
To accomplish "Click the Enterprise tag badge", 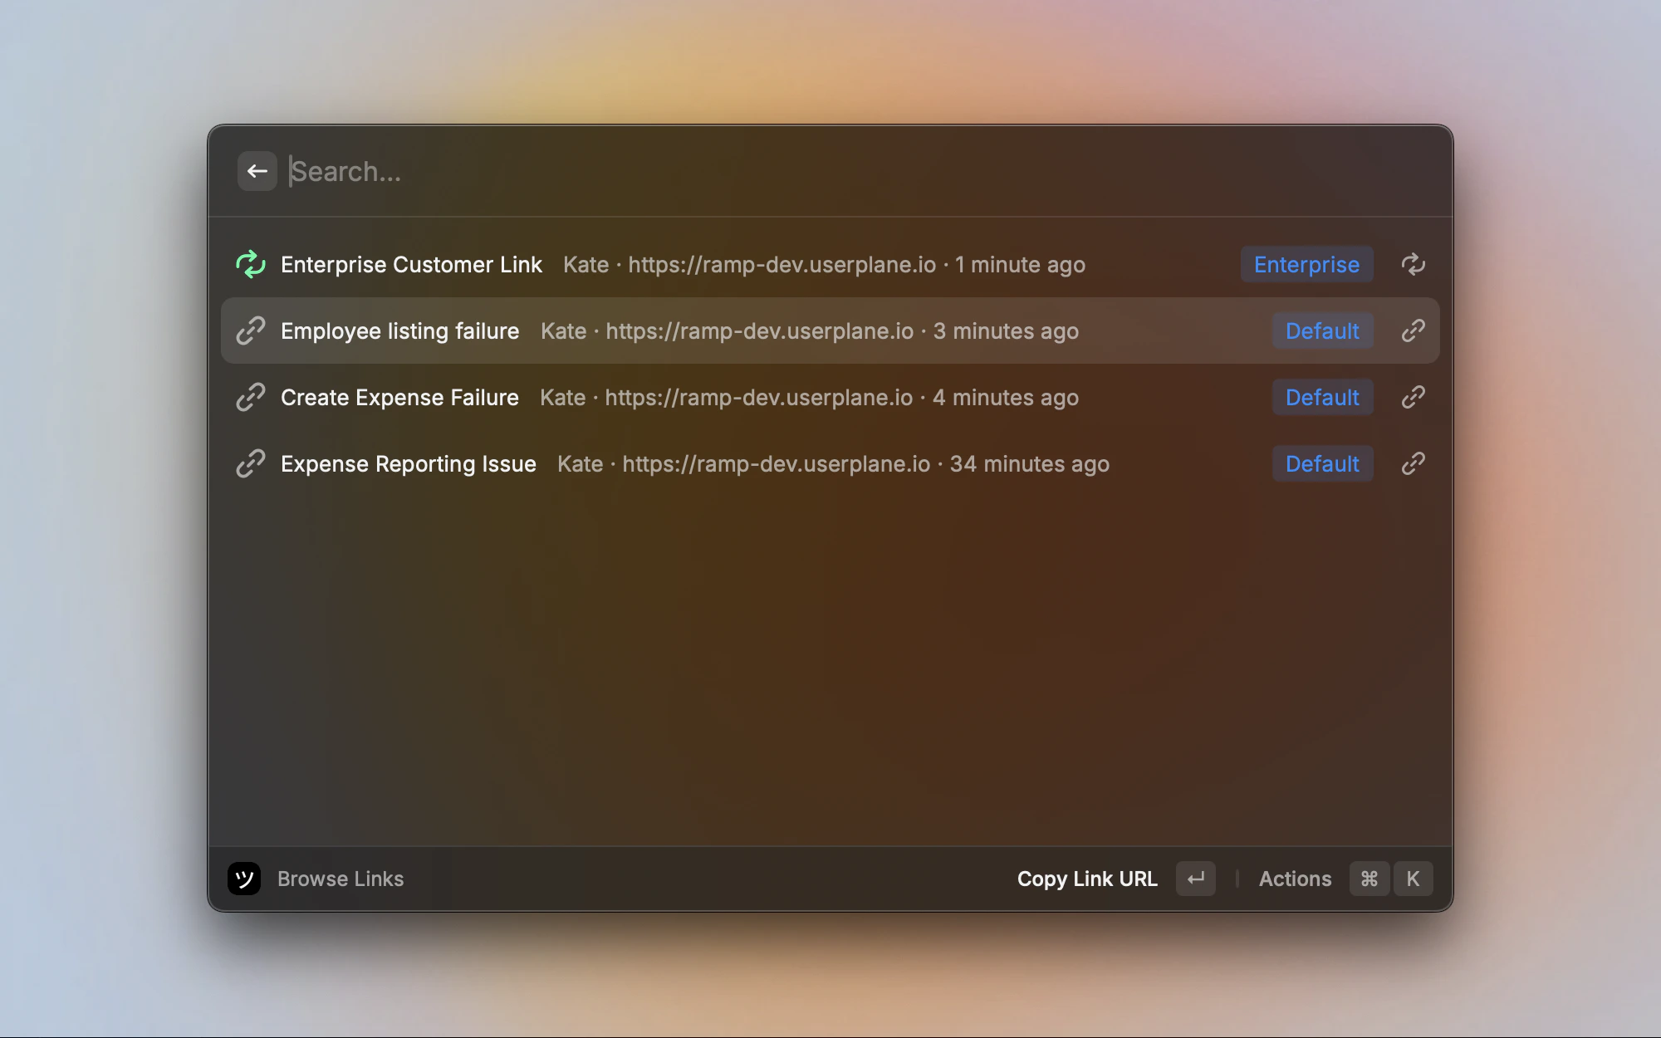I will (x=1306, y=264).
